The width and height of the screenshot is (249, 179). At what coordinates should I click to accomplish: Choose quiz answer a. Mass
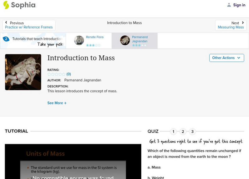tap(154, 167)
